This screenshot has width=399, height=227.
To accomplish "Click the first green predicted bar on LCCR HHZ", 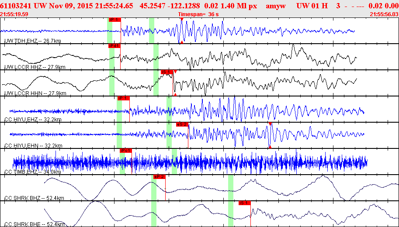I will 112,57.
